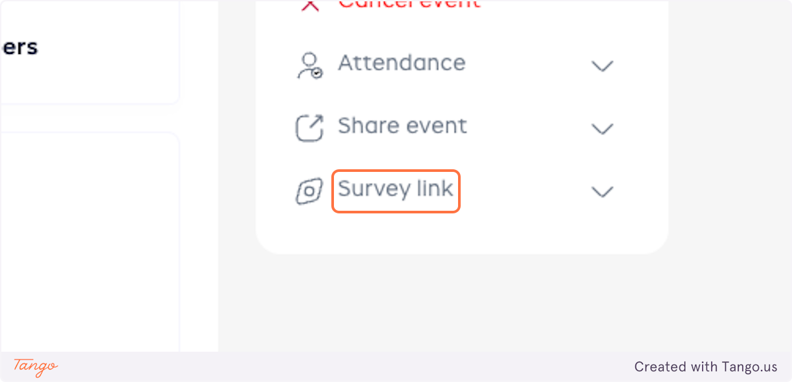Expand the Survey link chevron
792x382 pixels.
(x=602, y=192)
